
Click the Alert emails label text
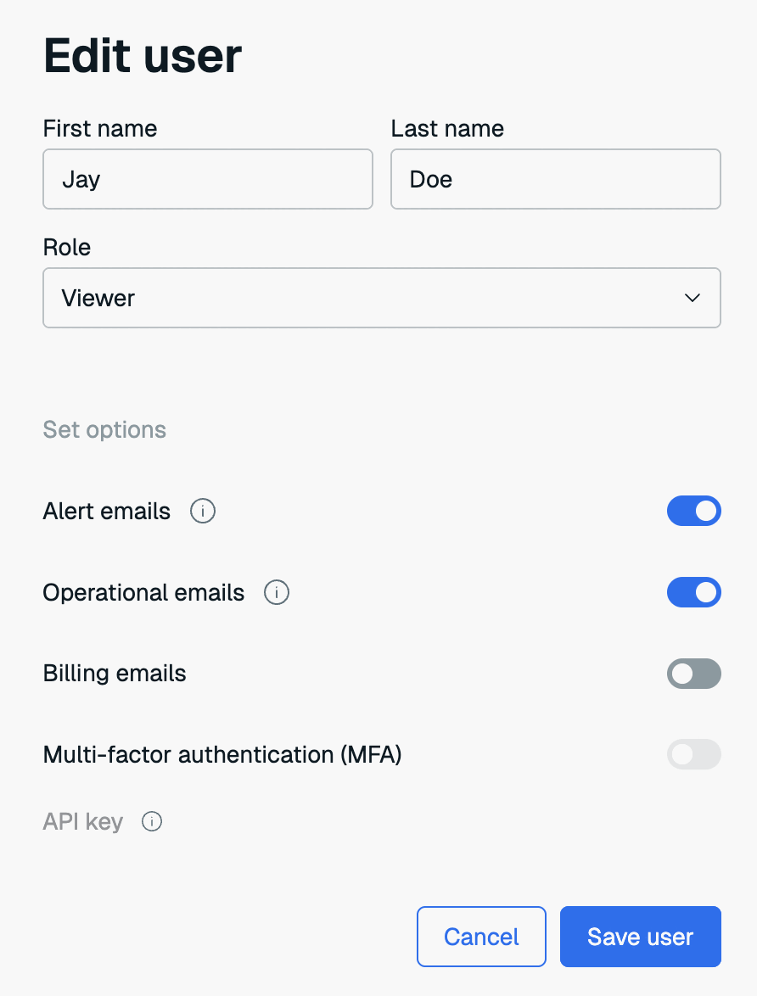[x=107, y=512]
